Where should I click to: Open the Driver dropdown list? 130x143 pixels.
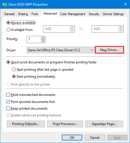coord(61,50)
